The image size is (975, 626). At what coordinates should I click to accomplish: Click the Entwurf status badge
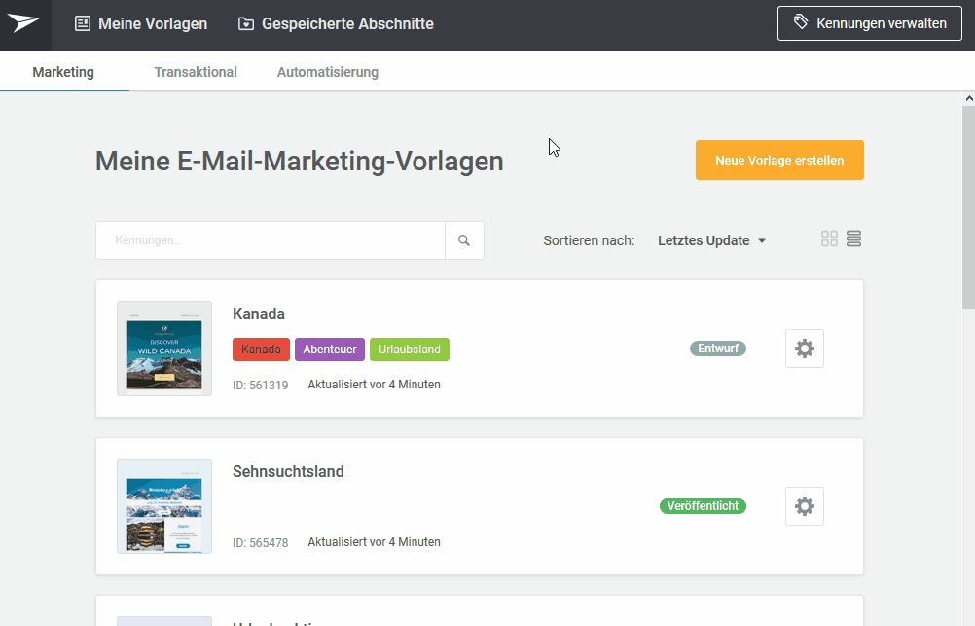point(717,349)
